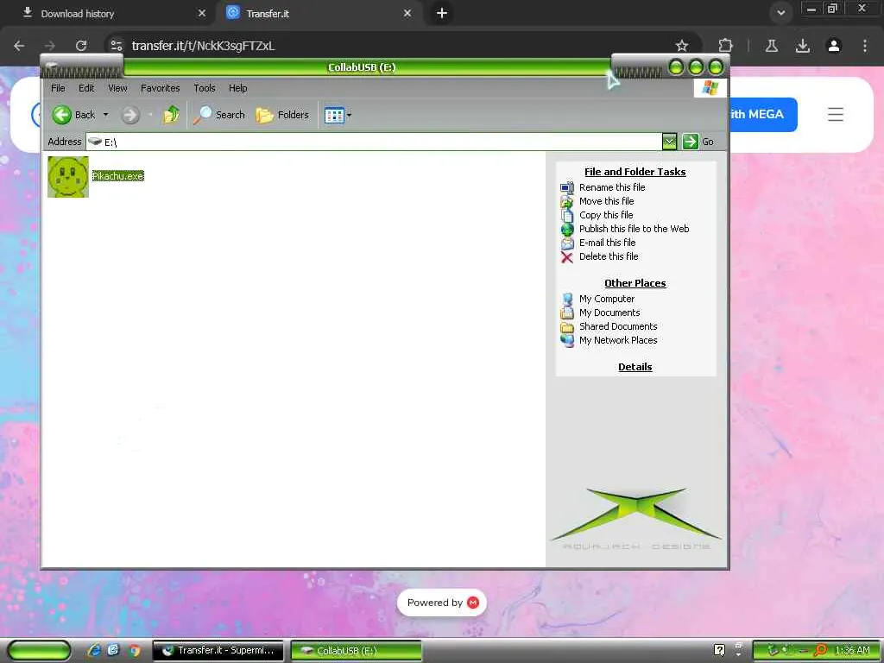The height and width of the screenshot is (663, 884).
Task: Collapse the Other Places section
Action: tap(635, 283)
